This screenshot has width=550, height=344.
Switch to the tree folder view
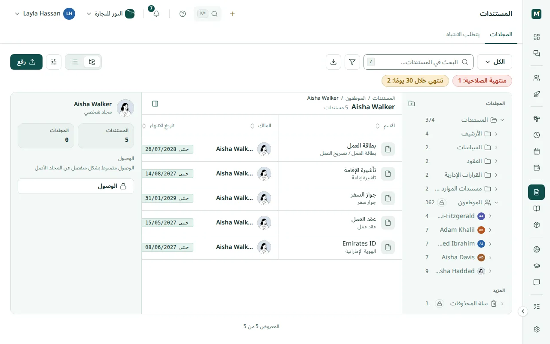[92, 62]
